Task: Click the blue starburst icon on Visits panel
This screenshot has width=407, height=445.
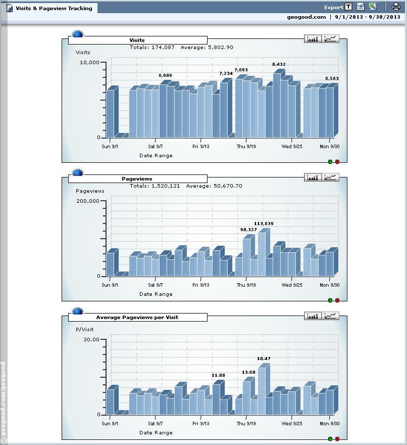Action: pos(77,34)
